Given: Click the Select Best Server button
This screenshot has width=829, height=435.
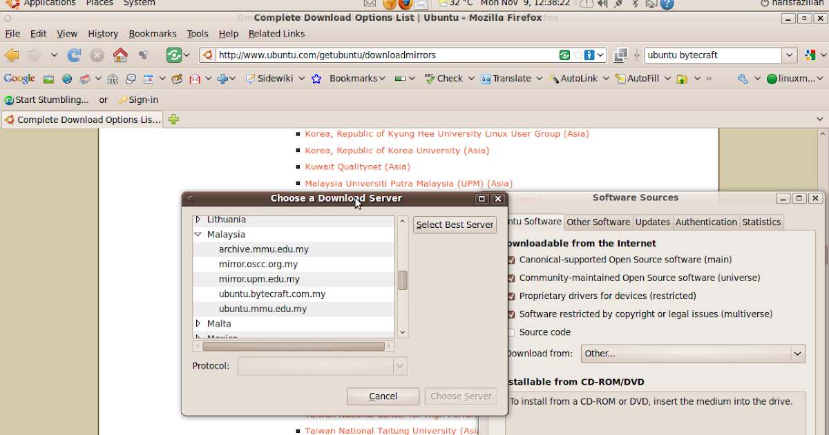Looking at the screenshot, I should [x=455, y=224].
